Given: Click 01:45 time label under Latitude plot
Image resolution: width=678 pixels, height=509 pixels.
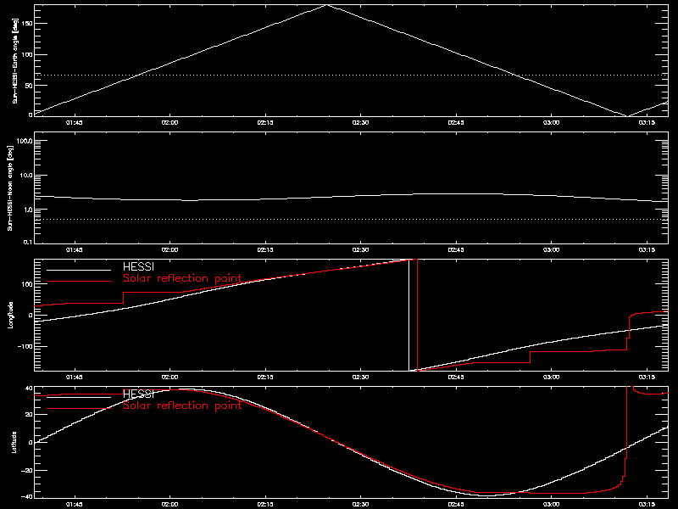Looking at the screenshot, I should point(75,504).
